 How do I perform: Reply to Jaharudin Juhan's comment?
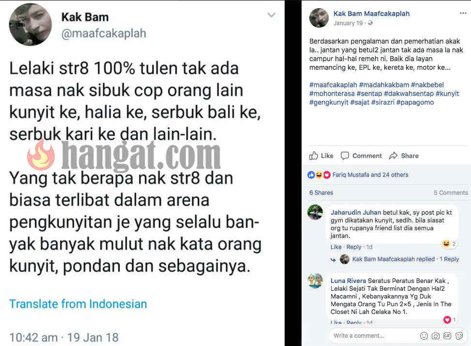click(x=354, y=247)
